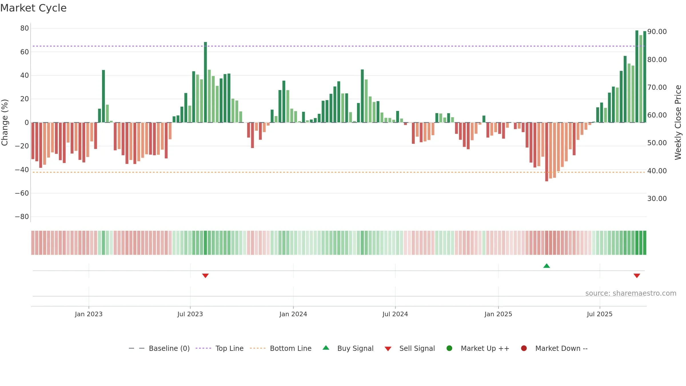
Task: Click the Jan 2023 x-axis label
Action: (89, 314)
